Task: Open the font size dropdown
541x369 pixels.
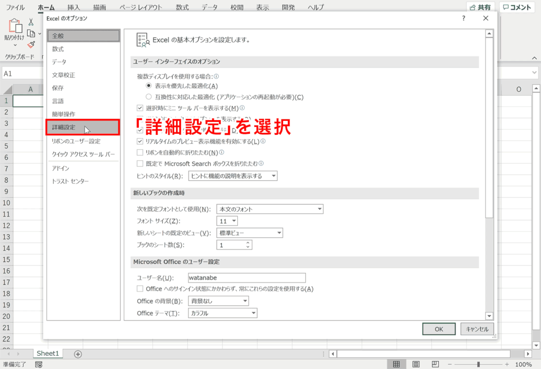Action: click(227, 221)
